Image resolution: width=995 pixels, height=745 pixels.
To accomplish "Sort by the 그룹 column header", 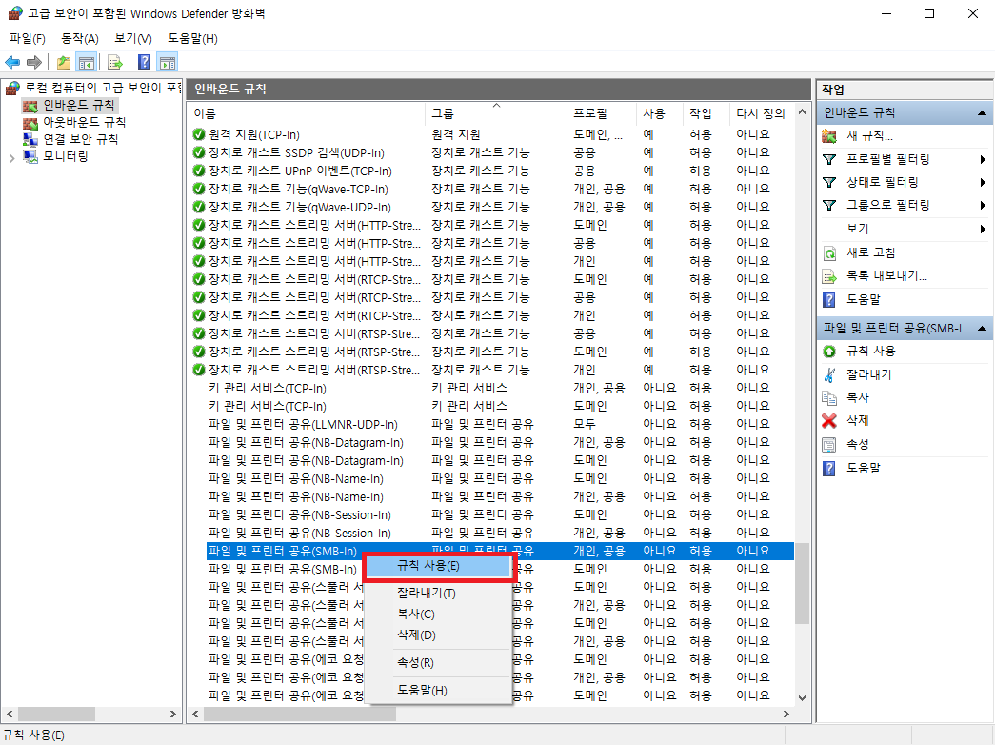I will (x=496, y=113).
